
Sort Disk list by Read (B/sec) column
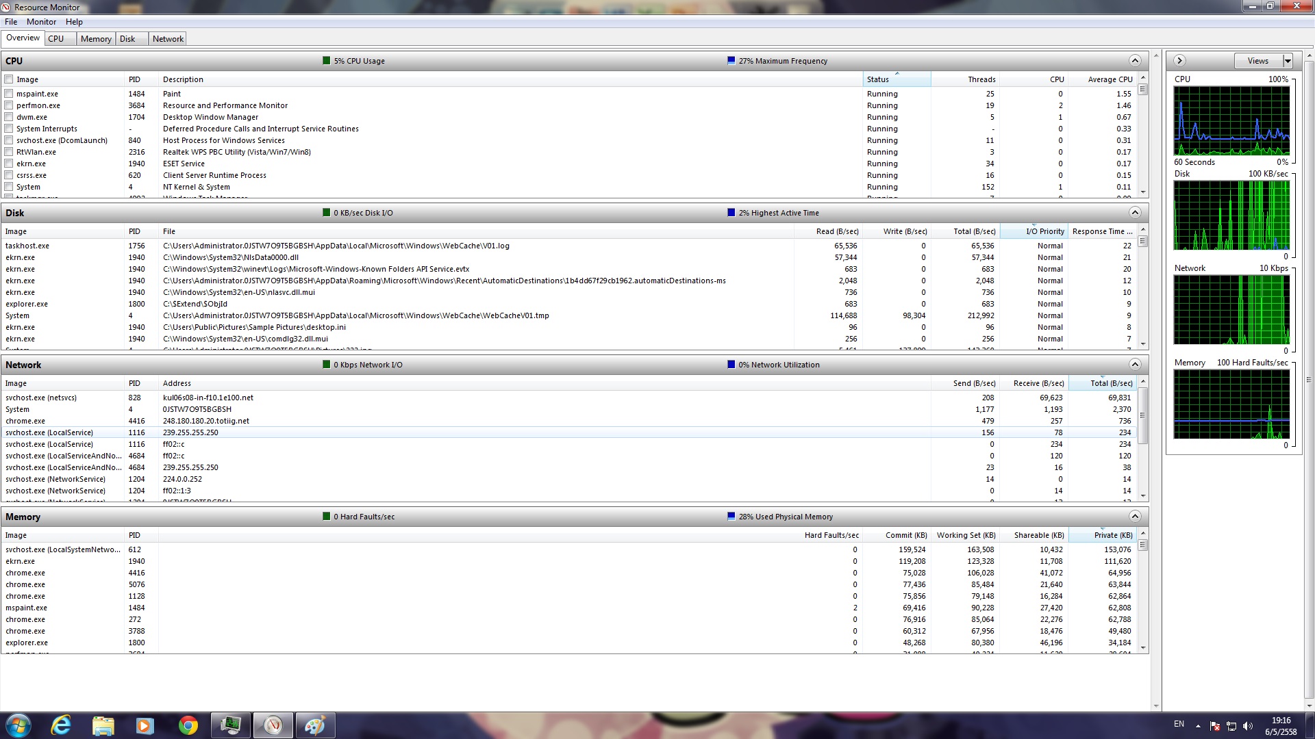pos(828,231)
